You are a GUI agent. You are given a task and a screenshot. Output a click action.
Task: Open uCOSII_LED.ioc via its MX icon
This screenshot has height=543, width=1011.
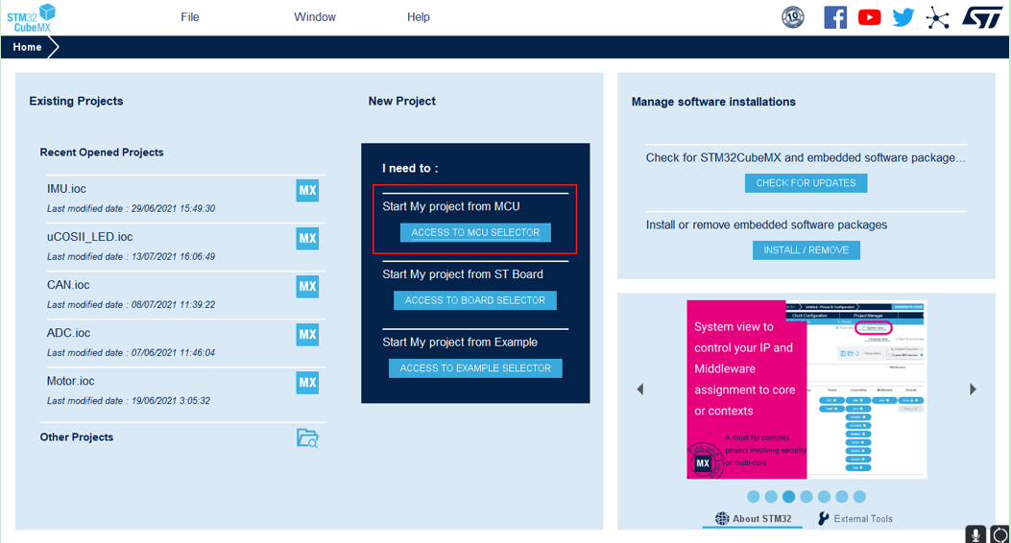[307, 238]
